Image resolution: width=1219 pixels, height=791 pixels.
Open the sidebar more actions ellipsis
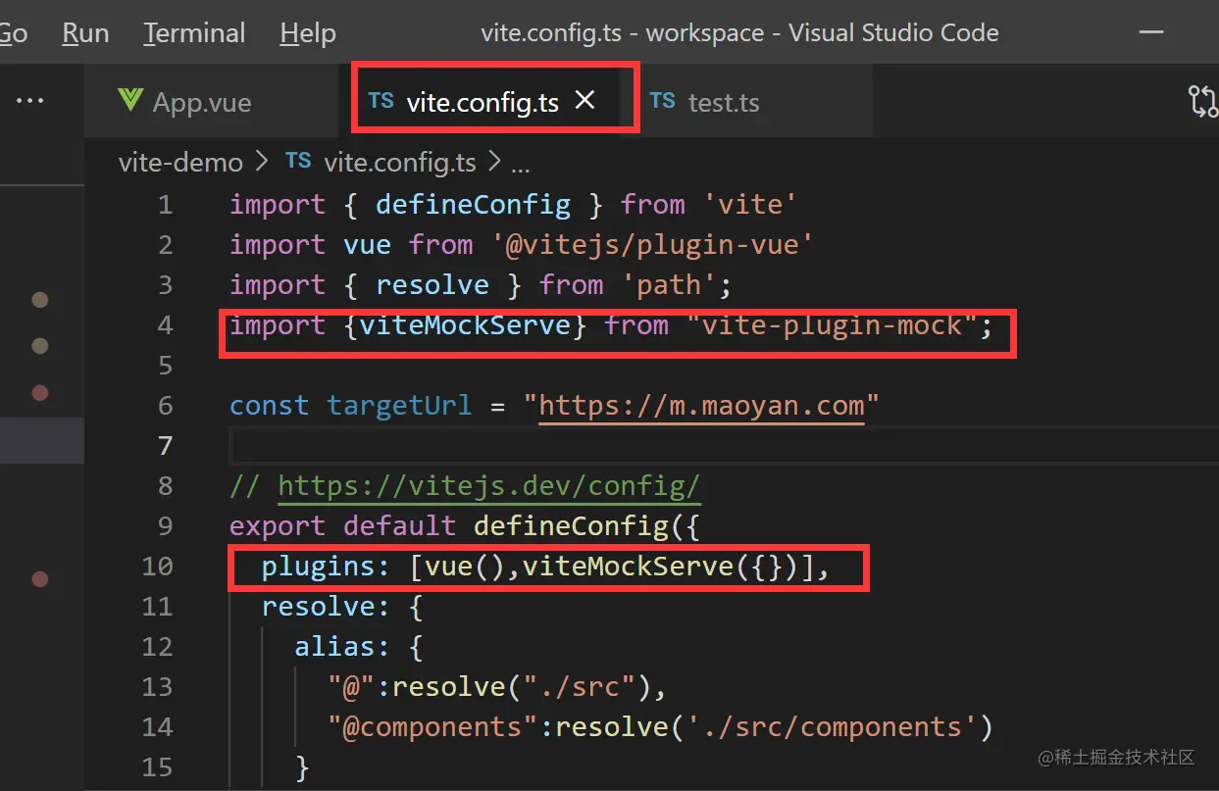click(x=30, y=100)
